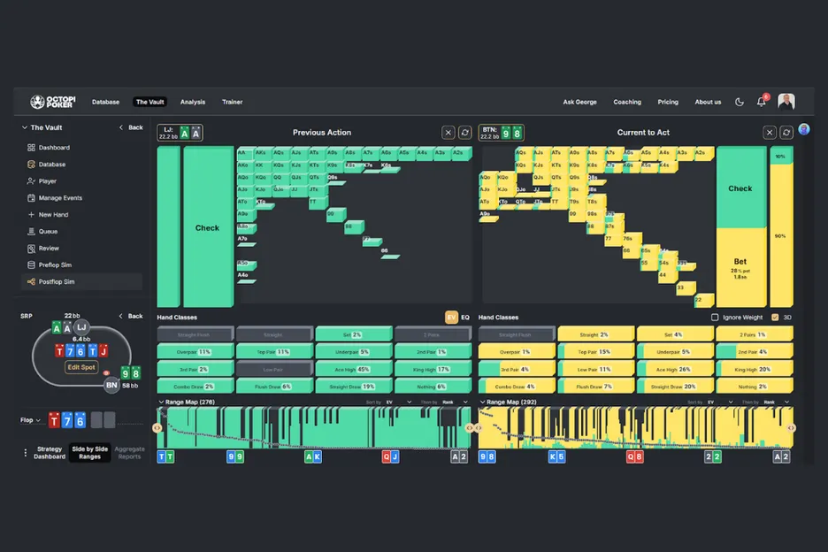Open the Analysis menu

pyautogui.click(x=192, y=102)
